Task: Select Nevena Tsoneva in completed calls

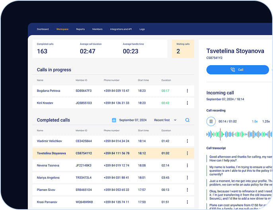Action: (48, 165)
